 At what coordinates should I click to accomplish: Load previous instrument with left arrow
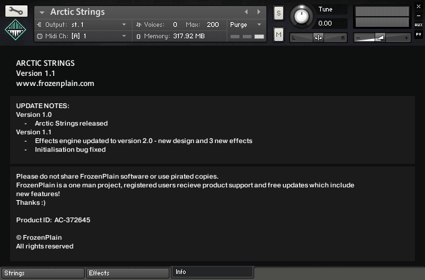pyautogui.click(x=246, y=12)
